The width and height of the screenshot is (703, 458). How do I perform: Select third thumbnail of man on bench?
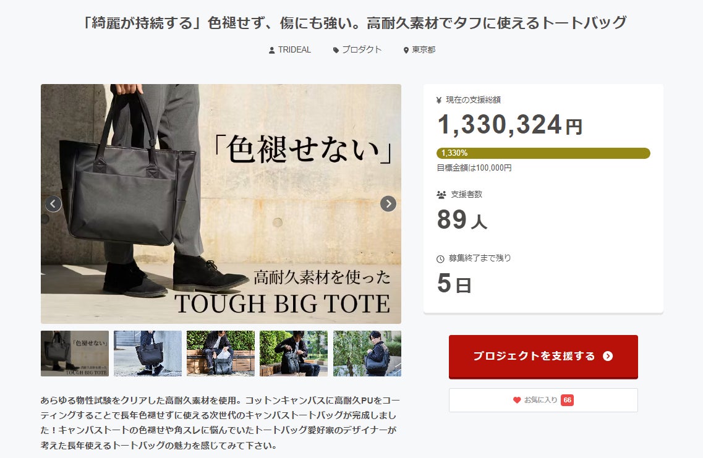tap(221, 353)
